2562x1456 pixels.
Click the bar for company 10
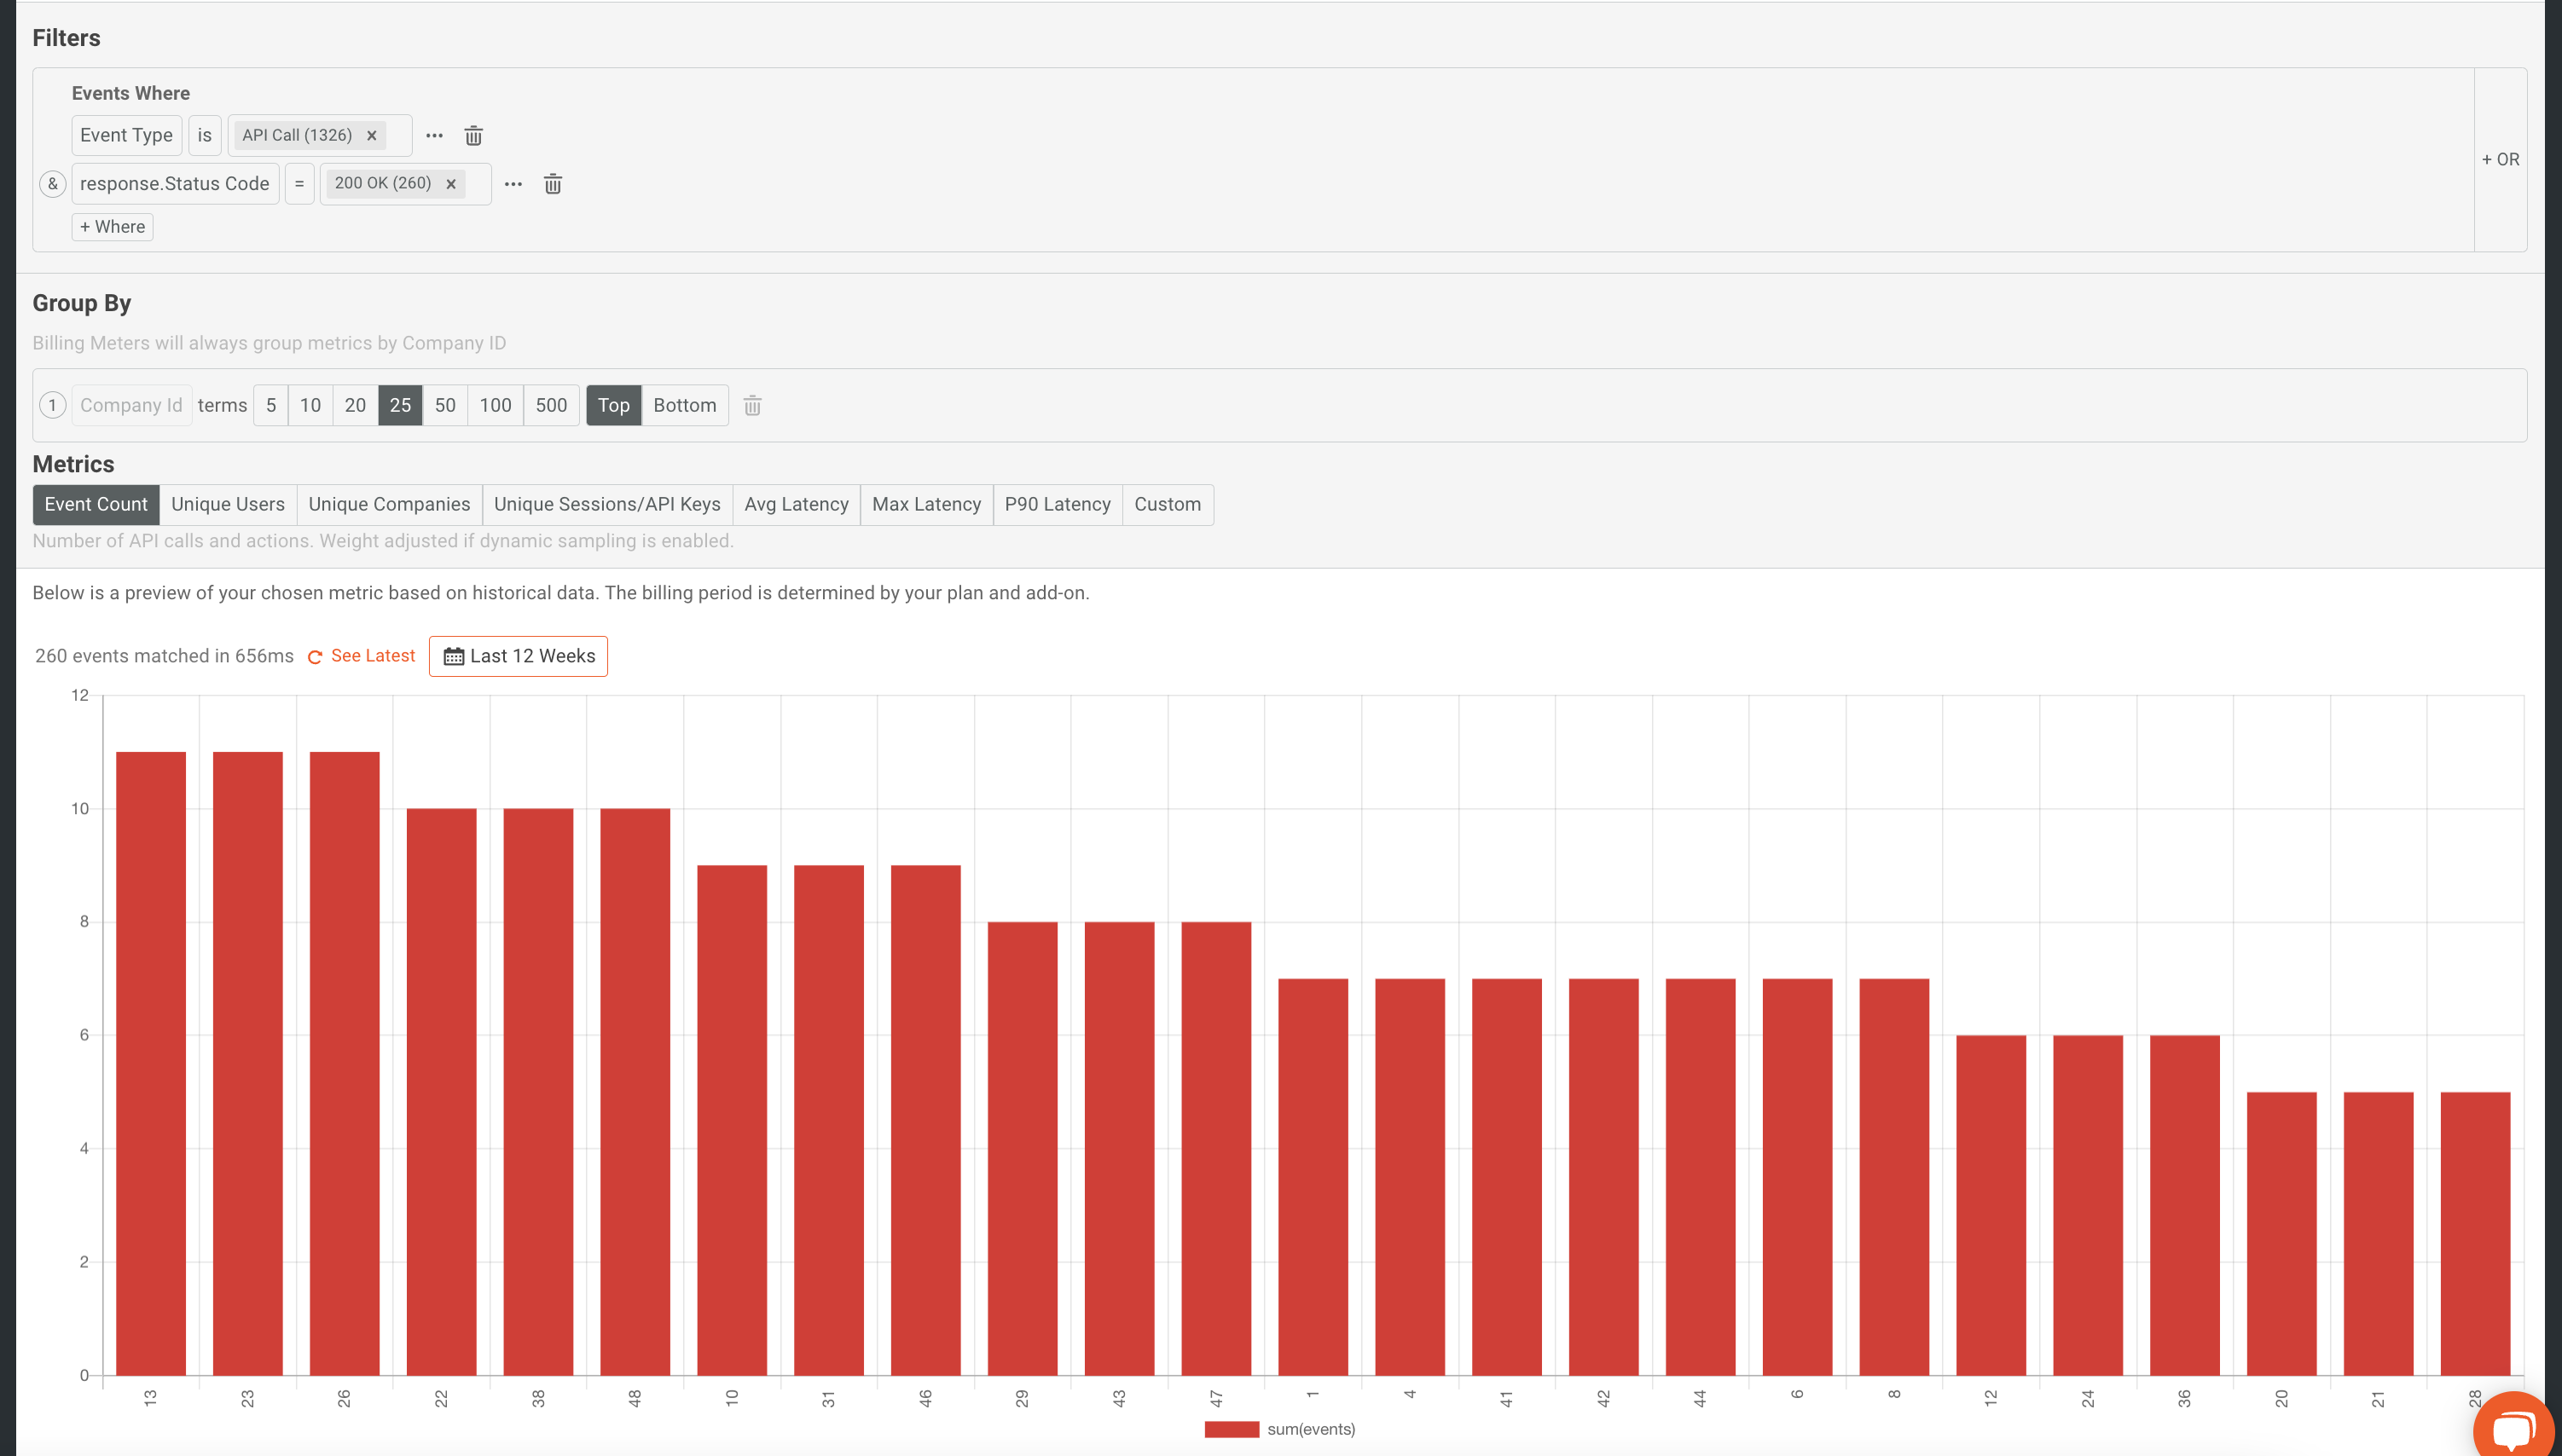click(733, 1120)
